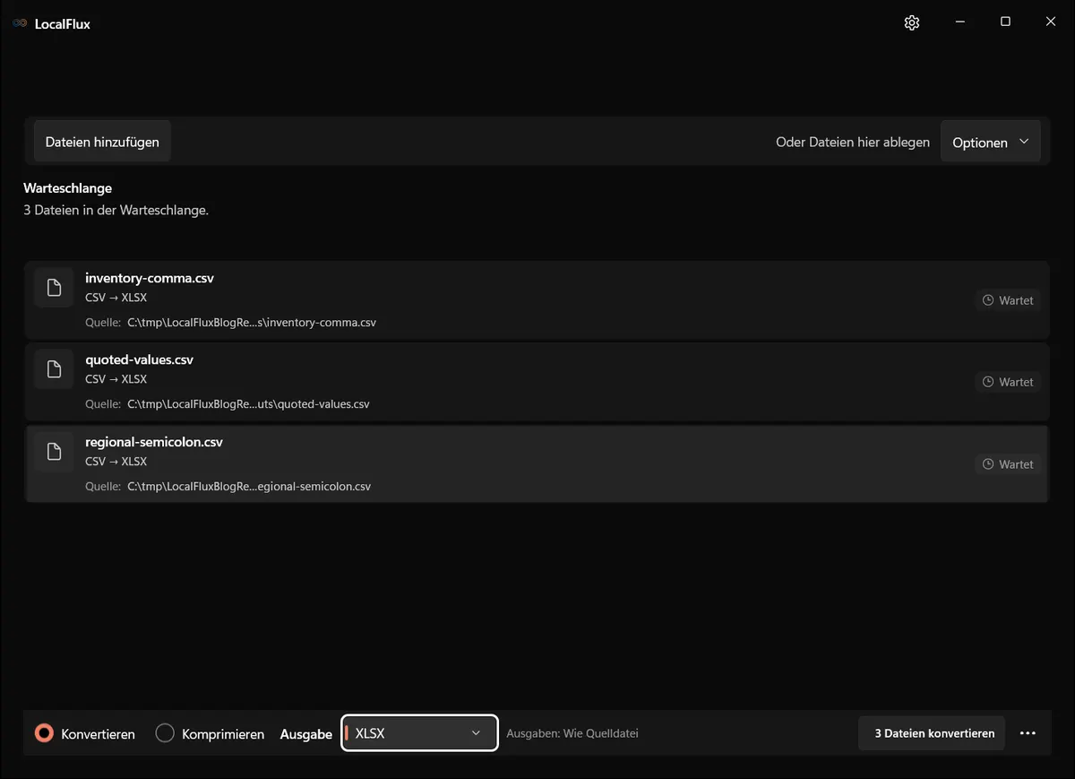Click the Wartet status badge of quoted-values.csv
The height and width of the screenshot is (779, 1075).
[x=1008, y=382]
